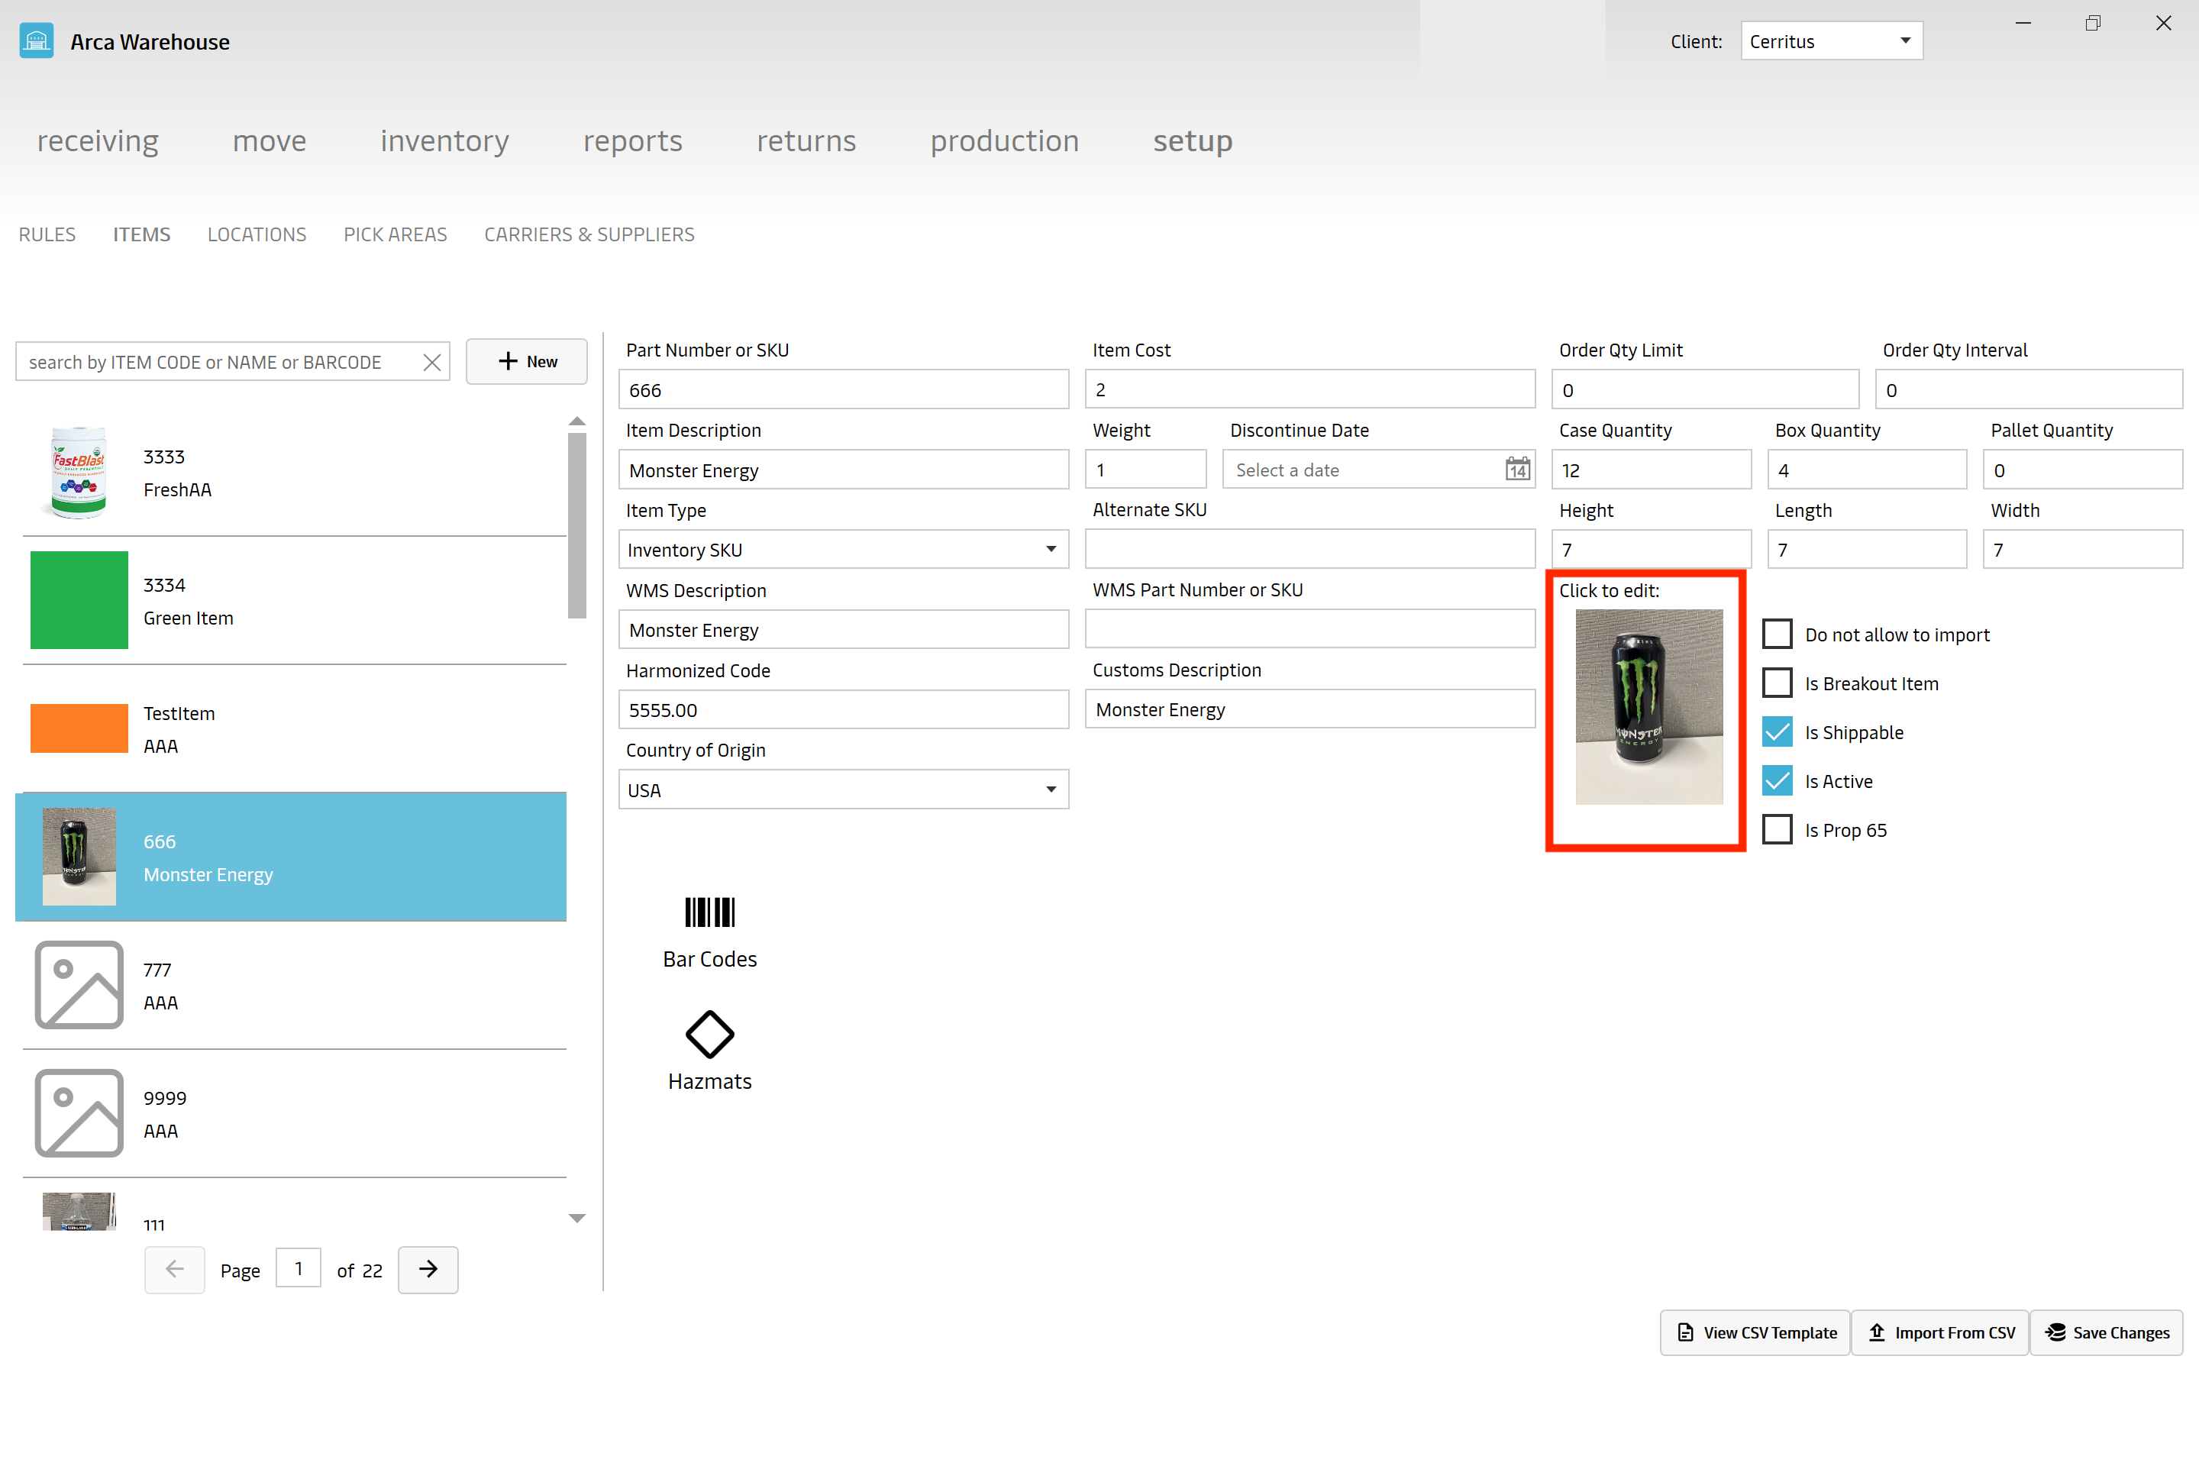Click the Bar Codes icon
2199x1466 pixels.
point(709,913)
